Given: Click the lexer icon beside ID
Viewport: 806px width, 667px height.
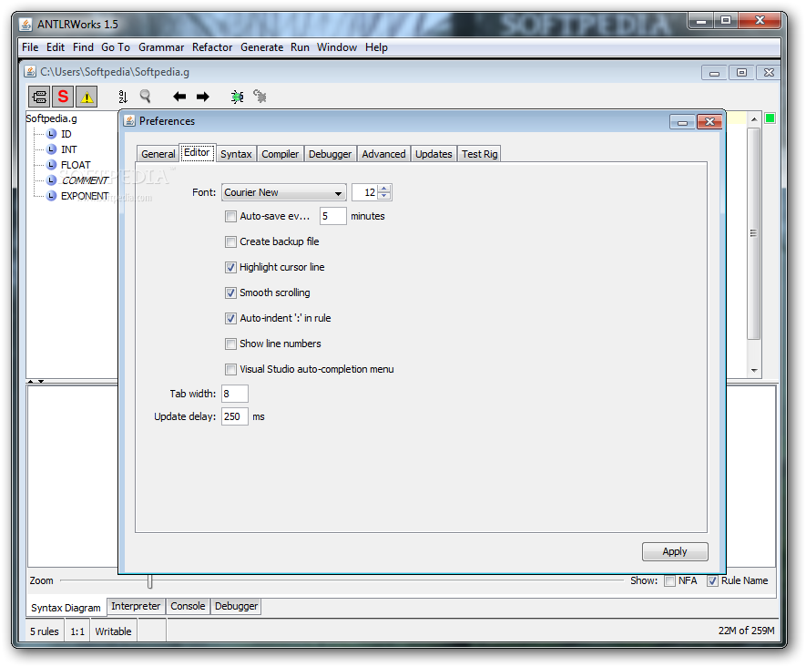Looking at the screenshot, I should 51,134.
